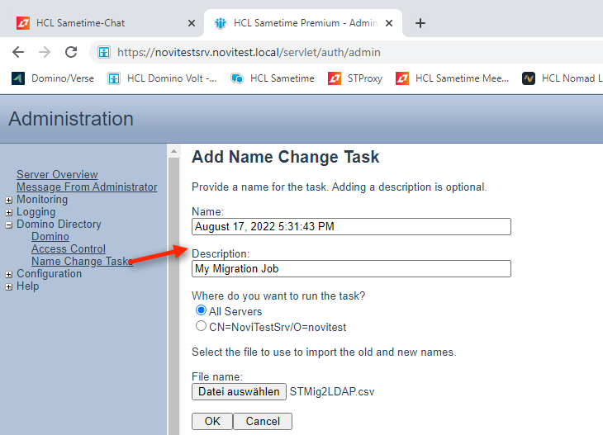Open the Domino/Verse bookmark

(x=53, y=78)
